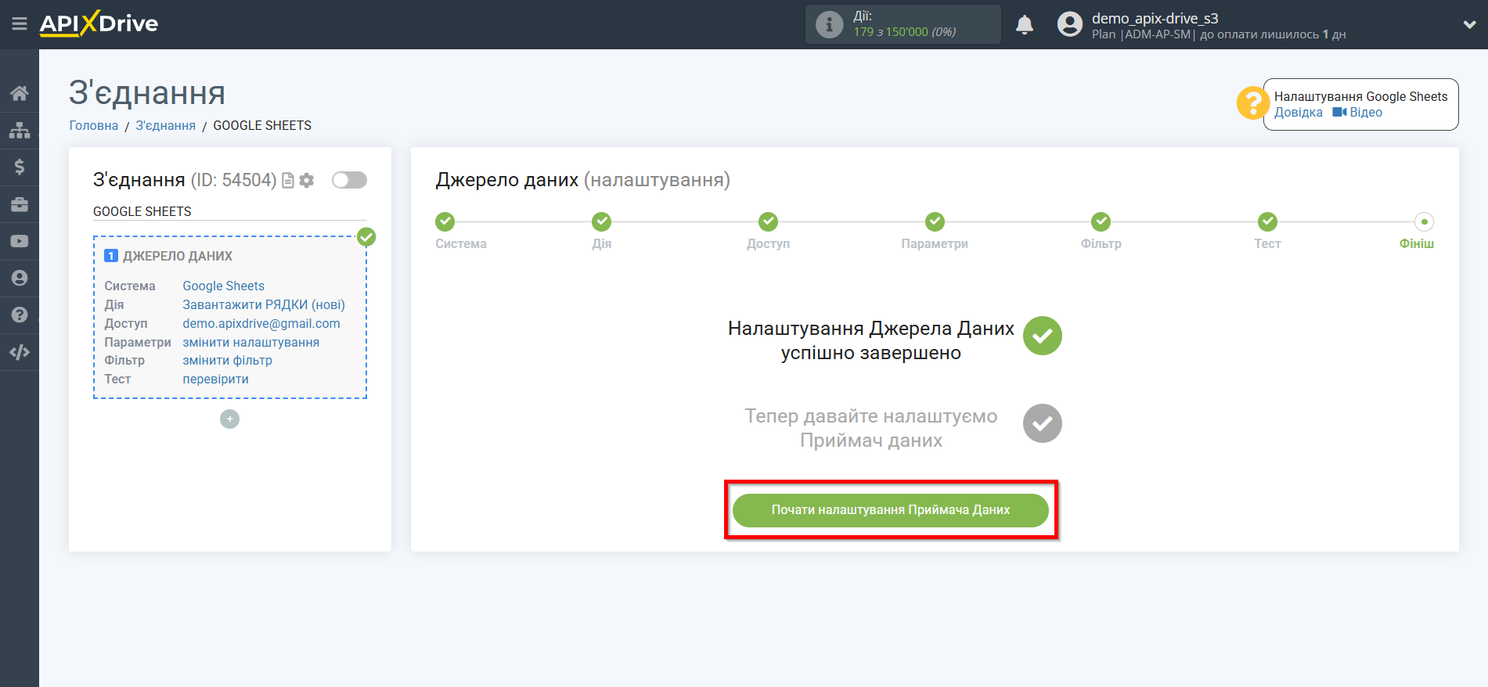Click the connection notes document icon
This screenshot has width=1488, height=687.
[288, 181]
